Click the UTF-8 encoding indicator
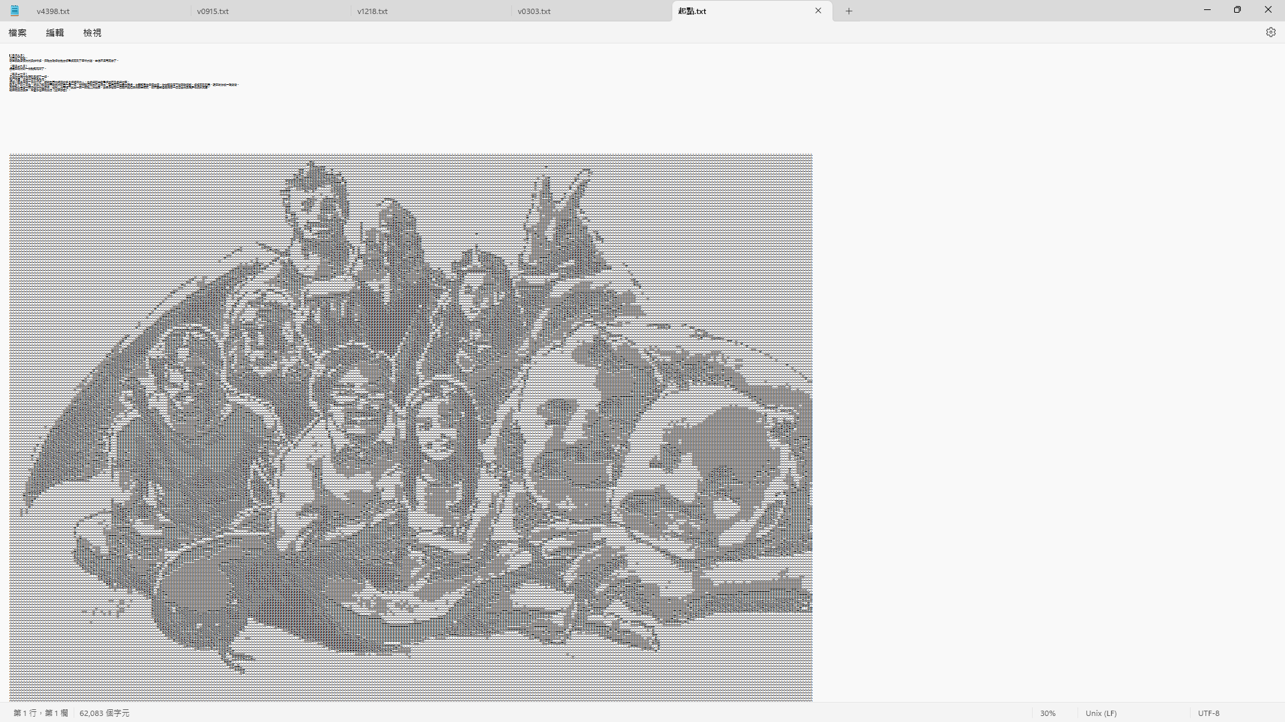 (x=1209, y=713)
